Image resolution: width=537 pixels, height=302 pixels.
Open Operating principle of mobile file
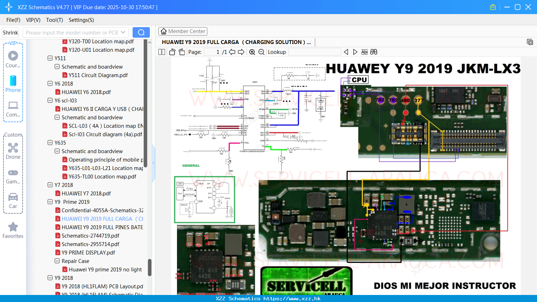(x=103, y=160)
